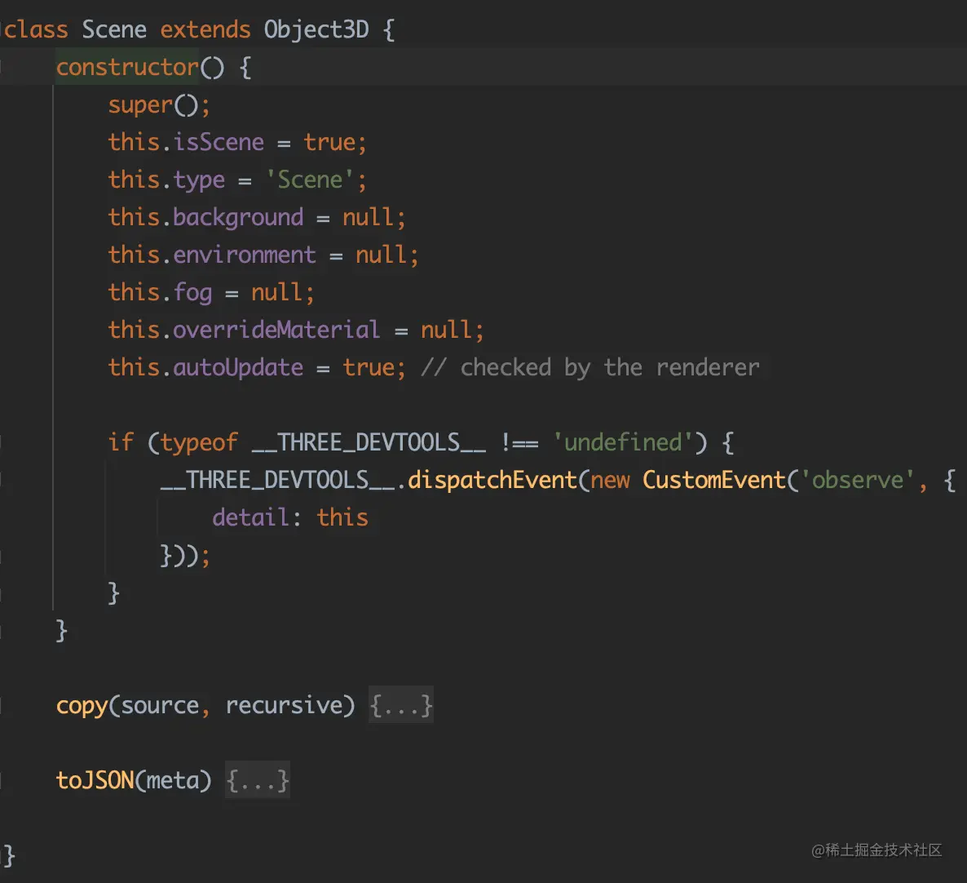Click the environment property
The image size is (967, 883).
point(245,255)
